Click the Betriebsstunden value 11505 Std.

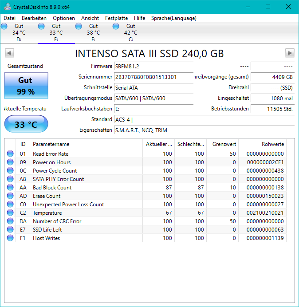coord(272,109)
